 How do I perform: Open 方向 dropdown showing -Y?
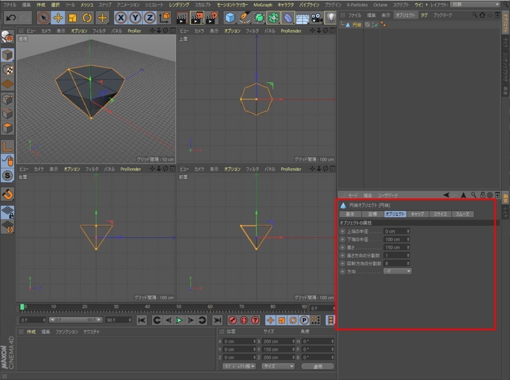pos(397,271)
